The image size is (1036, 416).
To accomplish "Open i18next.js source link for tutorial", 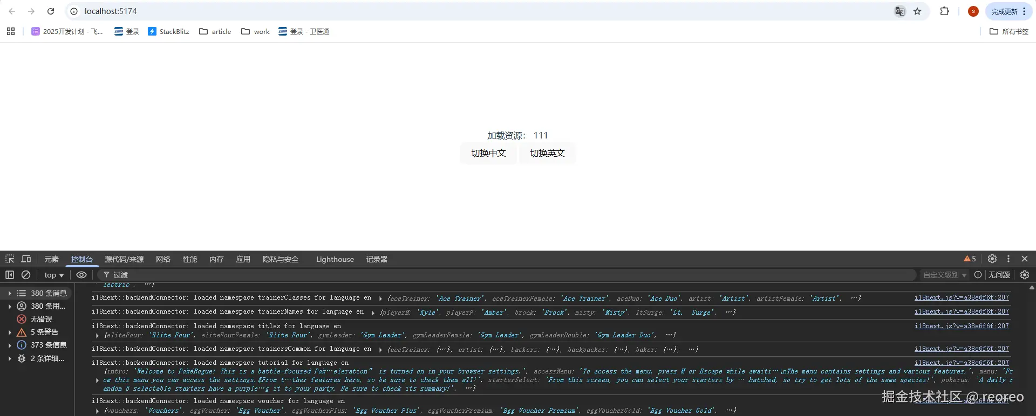I will tap(962, 363).
